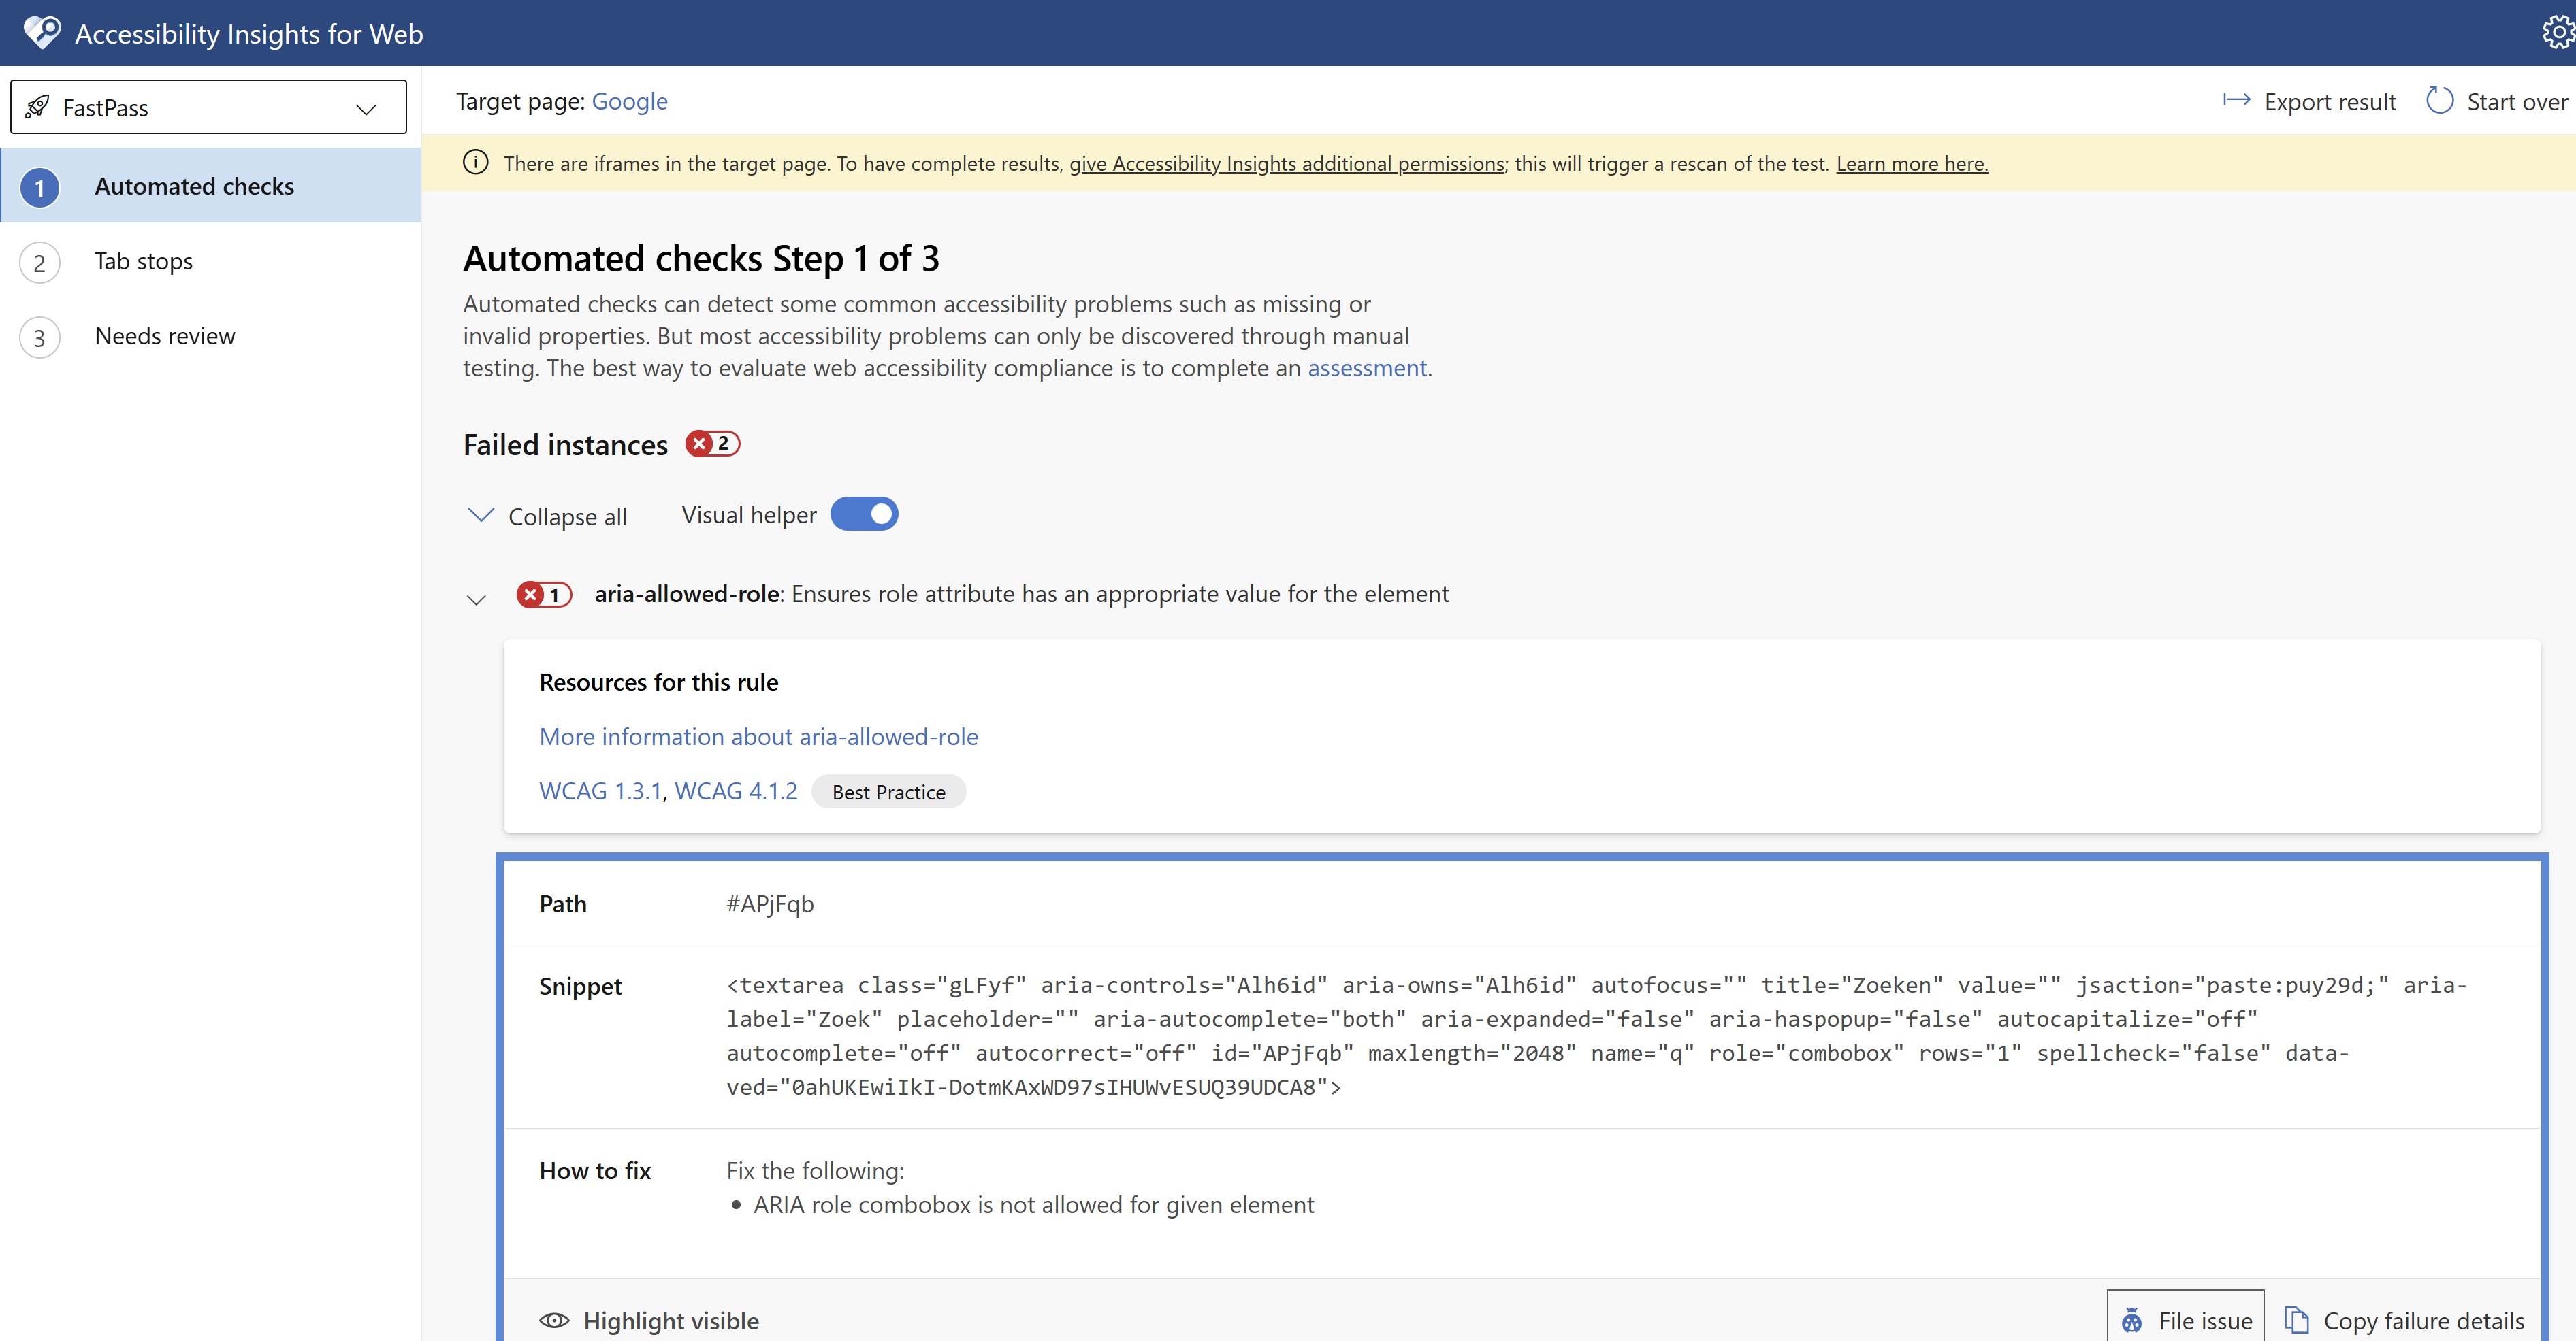This screenshot has width=2576, height=1341.
Task: Click the Start over refresh icon
Action: 2439,101
